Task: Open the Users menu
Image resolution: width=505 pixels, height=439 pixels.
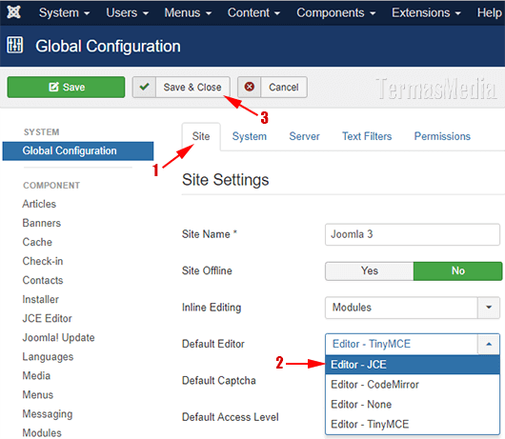Action: pyautogui.click(x=128, y=13)
